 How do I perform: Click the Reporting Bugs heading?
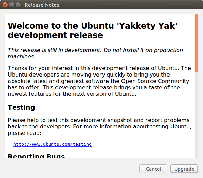[x=36, y=156]
